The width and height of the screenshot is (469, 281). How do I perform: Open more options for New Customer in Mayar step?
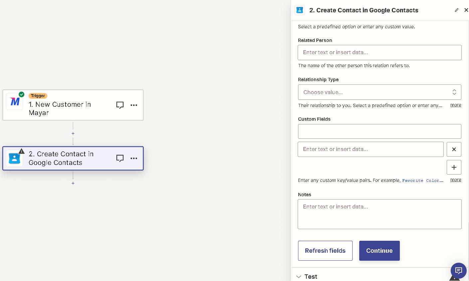[x=134, y=105]
